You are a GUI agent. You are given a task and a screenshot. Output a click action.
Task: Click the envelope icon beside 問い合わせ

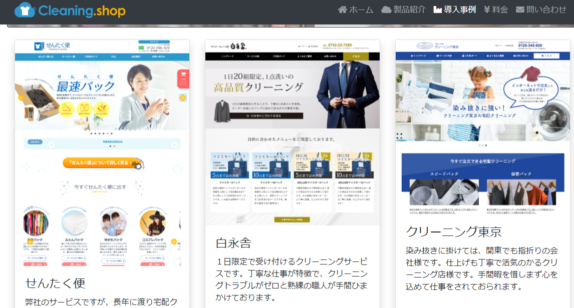[x=520, y=9]
